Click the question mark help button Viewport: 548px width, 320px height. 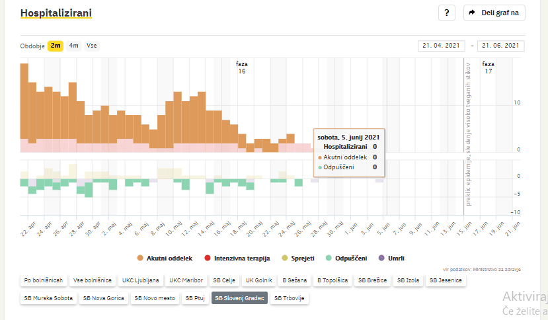(447, 13)
